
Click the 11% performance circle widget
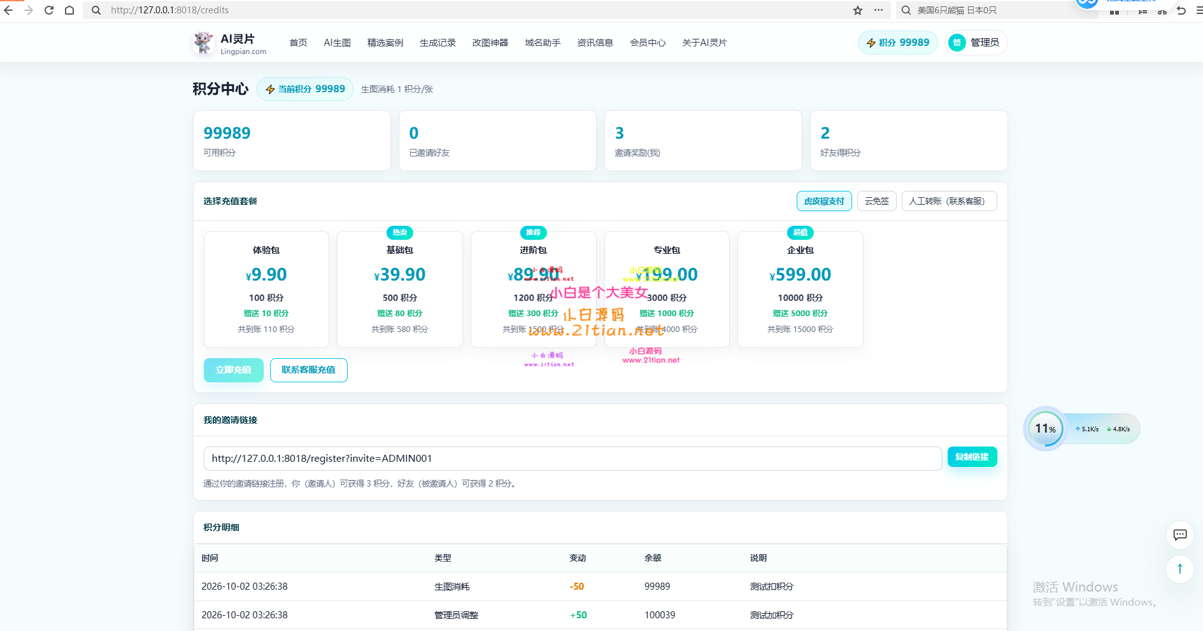[x=1045, y=429]
